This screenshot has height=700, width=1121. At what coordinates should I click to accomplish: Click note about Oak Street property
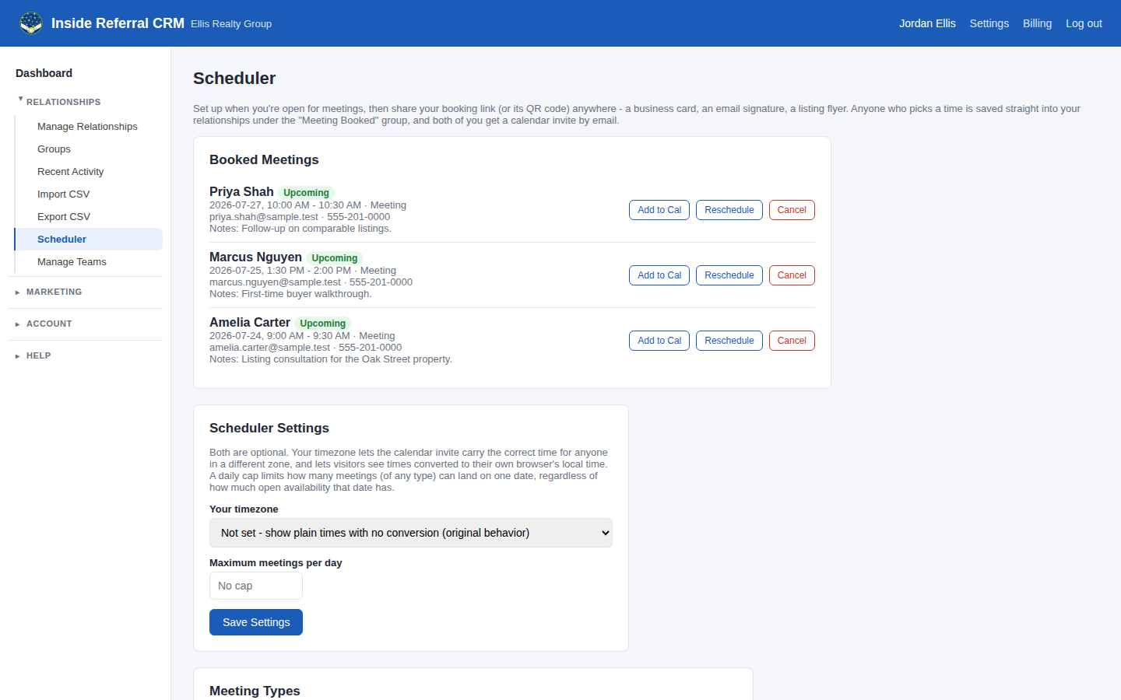pos(331,359)
